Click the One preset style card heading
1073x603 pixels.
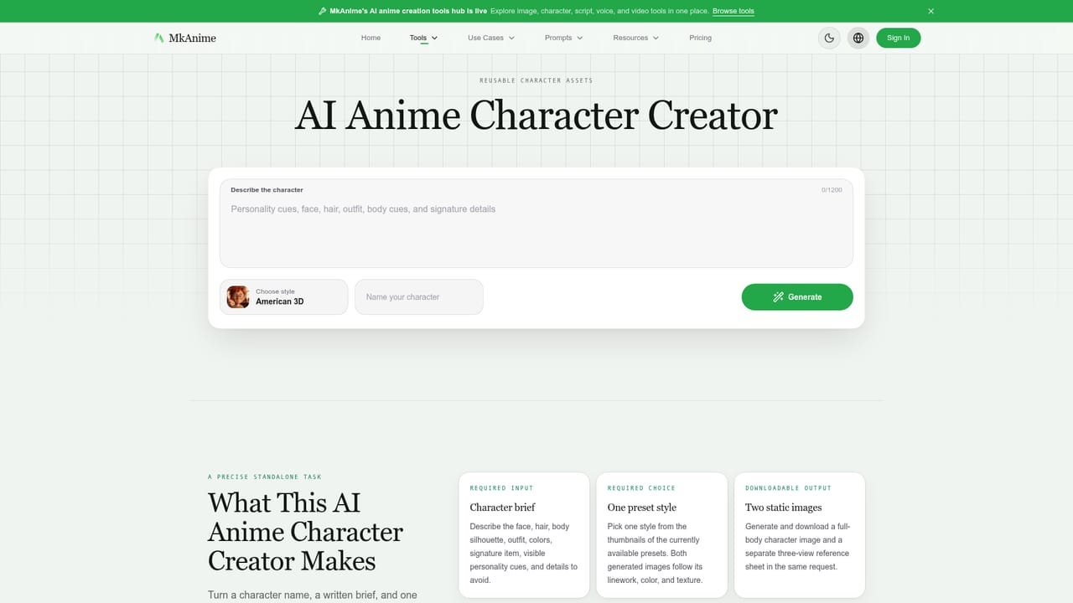point(642,507)
